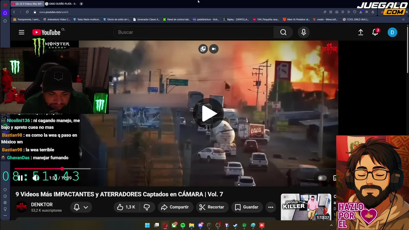Toggle the autoplay switch on the player
The height and width of the screenshot is (230, 409).
pos(322,178)
